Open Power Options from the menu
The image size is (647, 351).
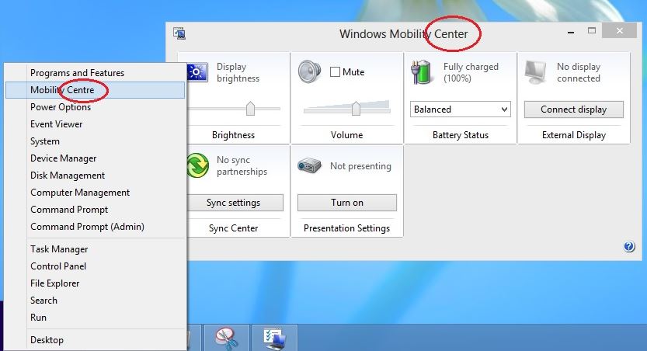tap(96, 107)
